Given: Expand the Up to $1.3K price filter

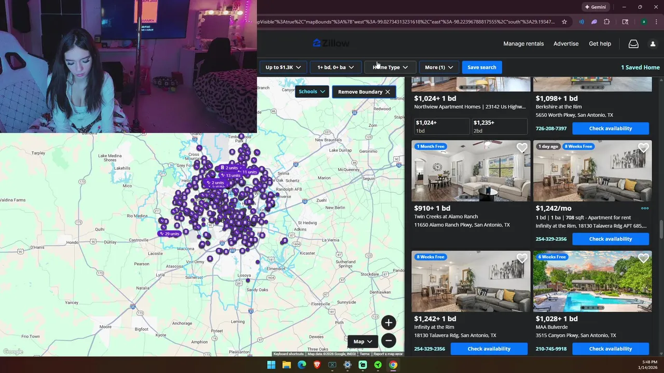Looking at the screenshot, I should click(283, 67).
